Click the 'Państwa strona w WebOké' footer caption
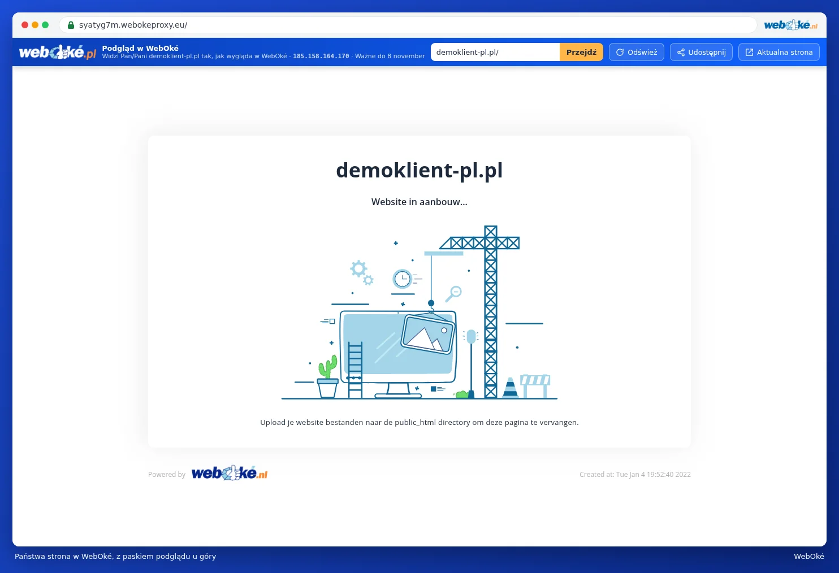 115,556
